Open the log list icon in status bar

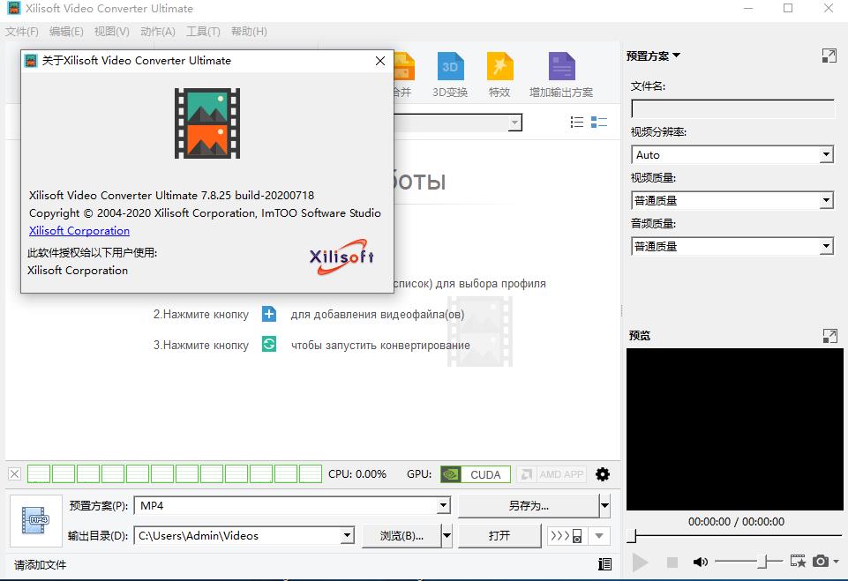(x=605, y=564)
